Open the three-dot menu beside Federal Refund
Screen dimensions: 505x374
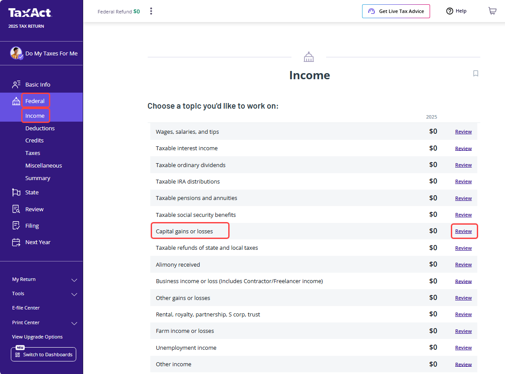pyautogui.click(x=151, y=11)
